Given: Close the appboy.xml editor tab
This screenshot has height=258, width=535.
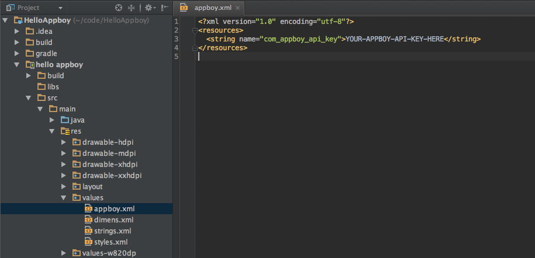Looking at the screenshot, I should (x=237, y=8).
